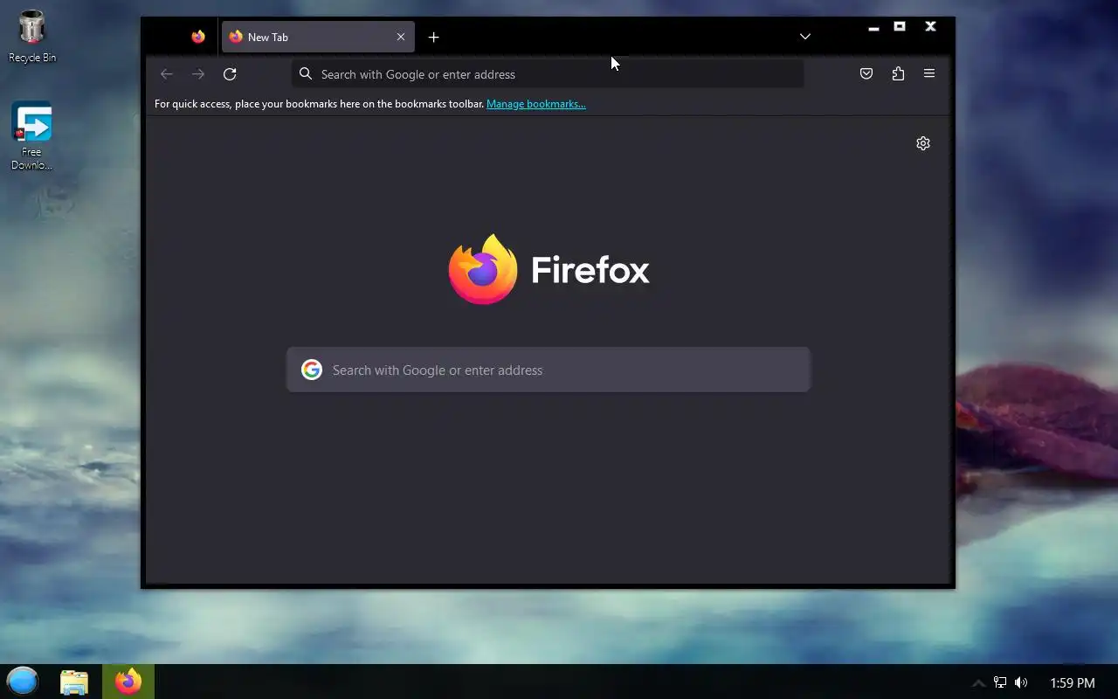Close the Firefox window
This screenshot has height=699, width=1118.
coord(931,26)
